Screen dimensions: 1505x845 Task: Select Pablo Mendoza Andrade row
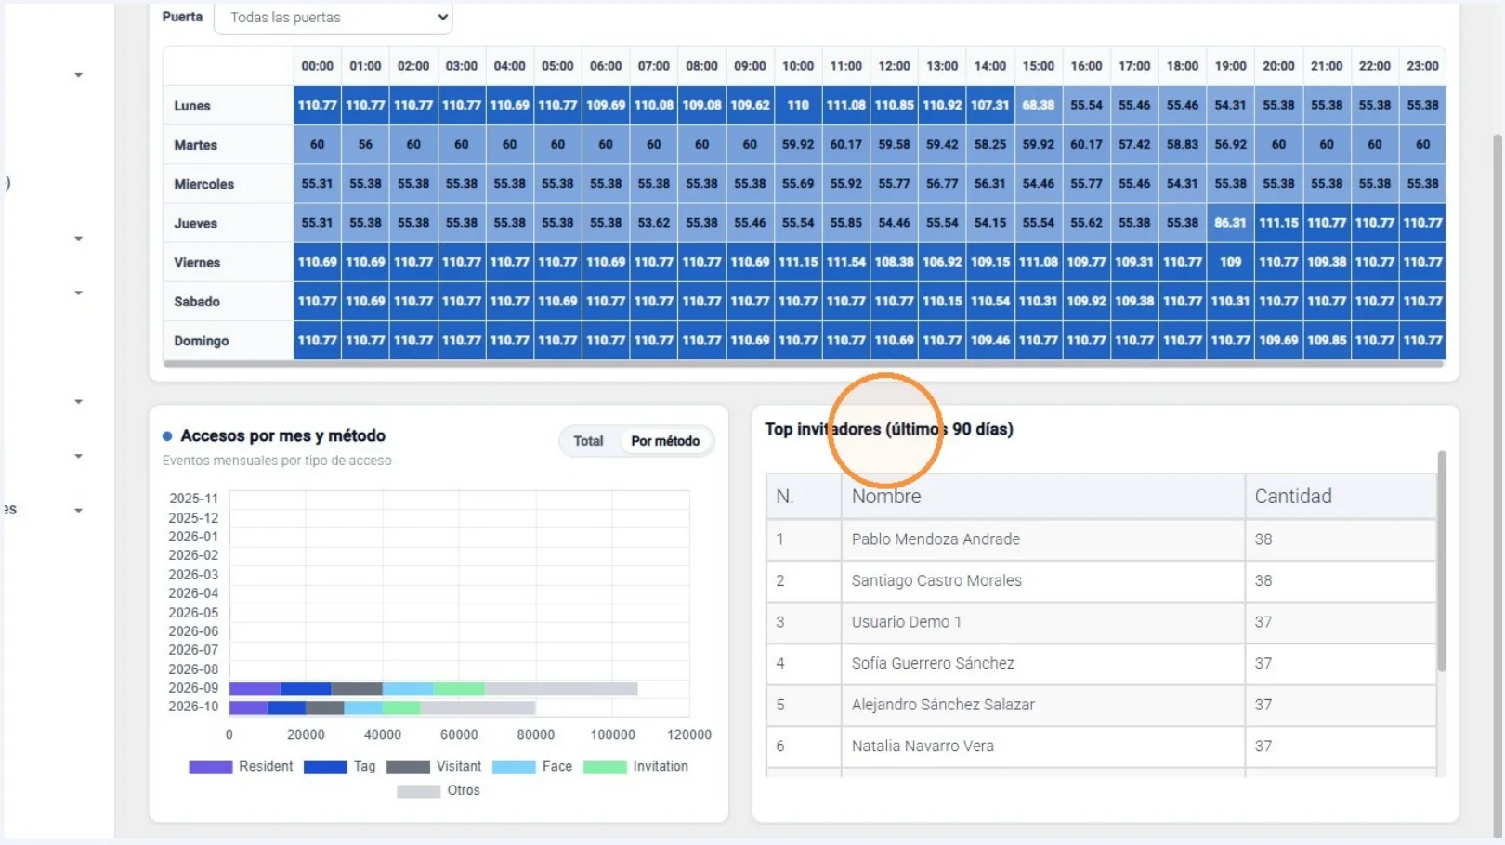(1101, 539)
